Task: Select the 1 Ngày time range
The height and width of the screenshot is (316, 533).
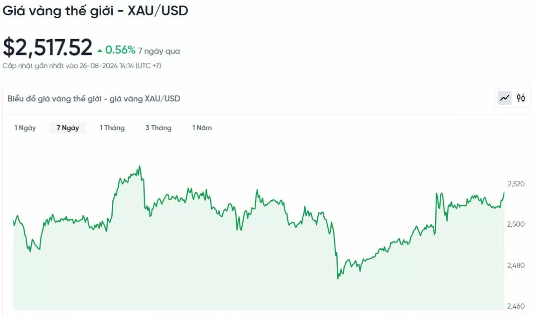Action: coord(25,128)
